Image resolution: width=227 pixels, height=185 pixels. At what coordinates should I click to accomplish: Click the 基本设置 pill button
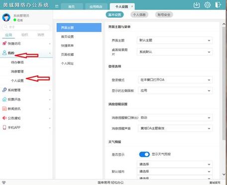coord(114,14)
